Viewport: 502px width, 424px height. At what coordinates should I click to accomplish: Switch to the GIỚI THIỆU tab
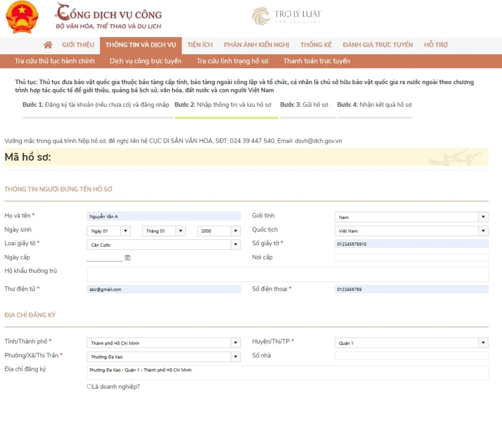[78, 45]
